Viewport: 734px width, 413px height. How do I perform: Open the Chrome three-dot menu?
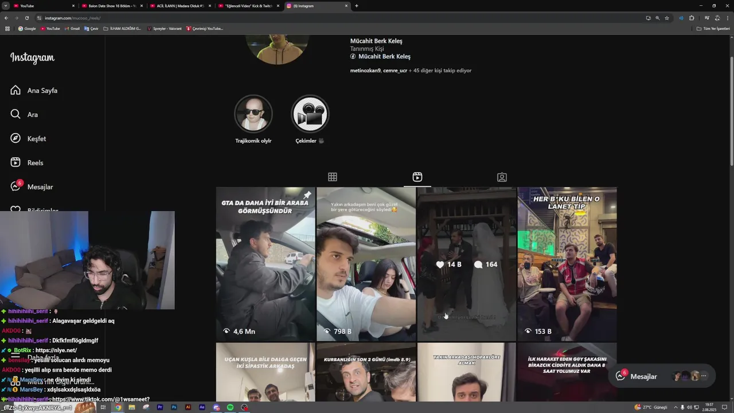[x=727, y=18]
